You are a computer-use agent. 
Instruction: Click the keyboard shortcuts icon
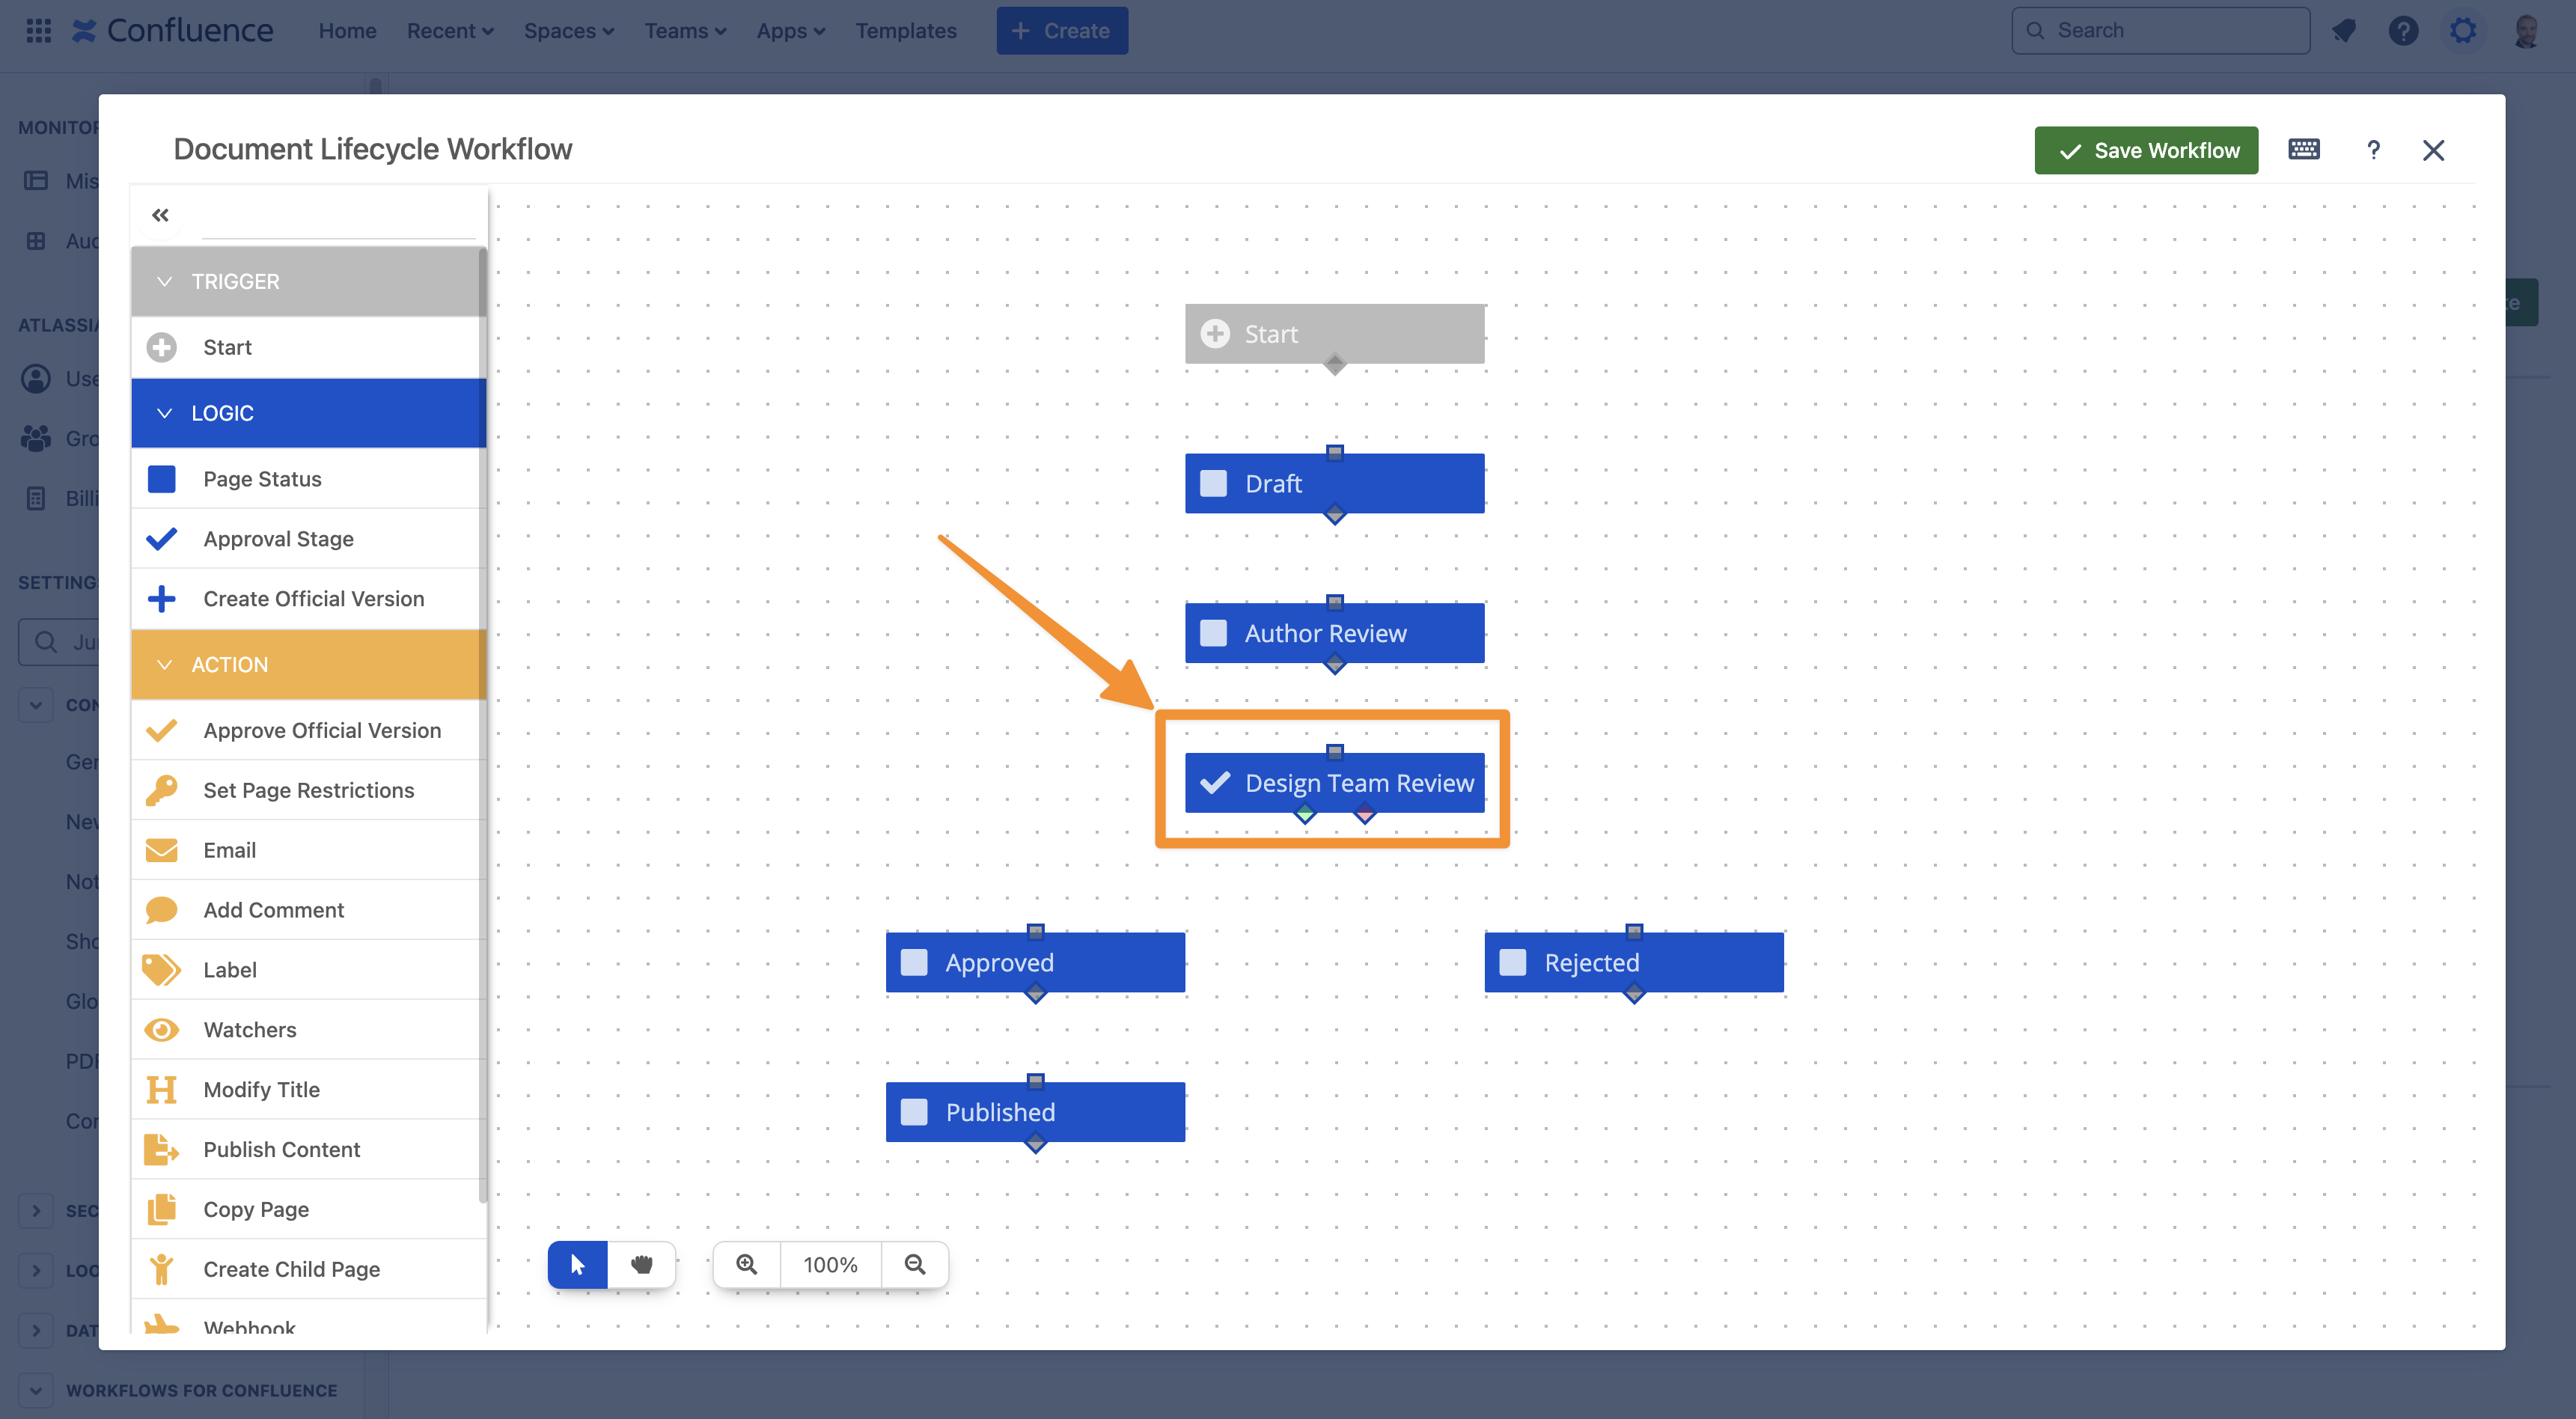(2303, 150)
